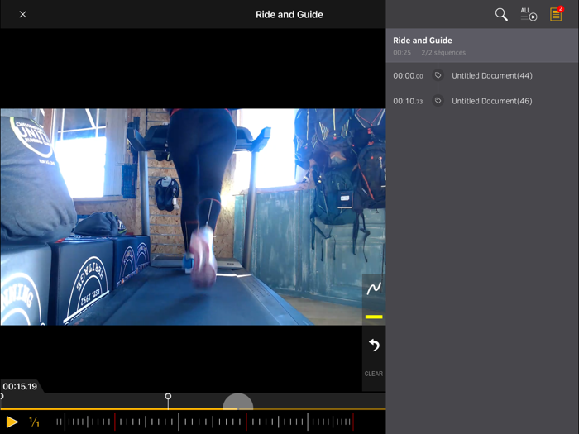579x434 pixels.
Task: Select the Ride and Guide playlist header
Action: pyautogui.click(x=482, y=45)
